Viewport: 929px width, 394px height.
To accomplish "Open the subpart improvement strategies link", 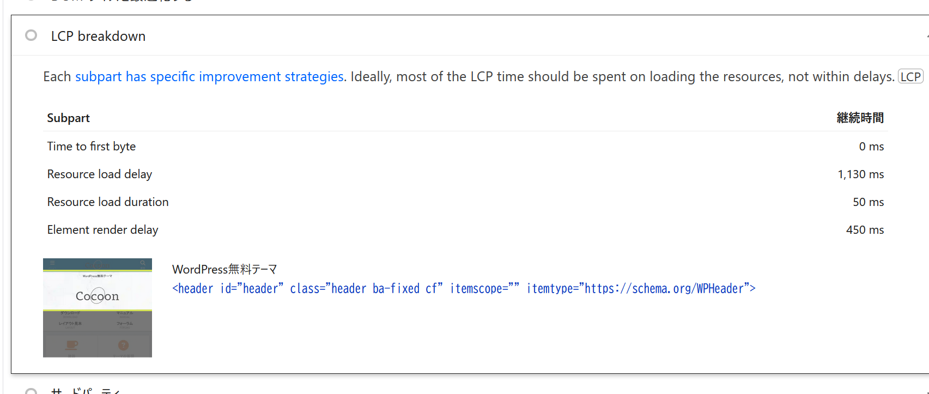I will [x=209, y=77].
